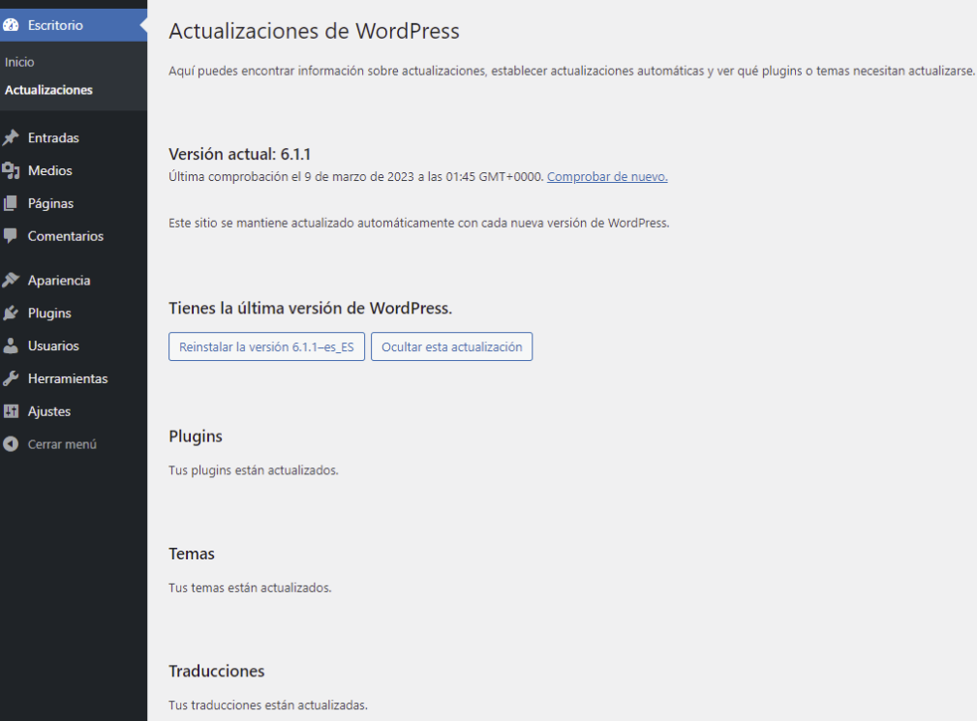The height and width of the screenshot is (721, 977).
Task: Open the Plugins sidebar label
Action: point(49,314)
